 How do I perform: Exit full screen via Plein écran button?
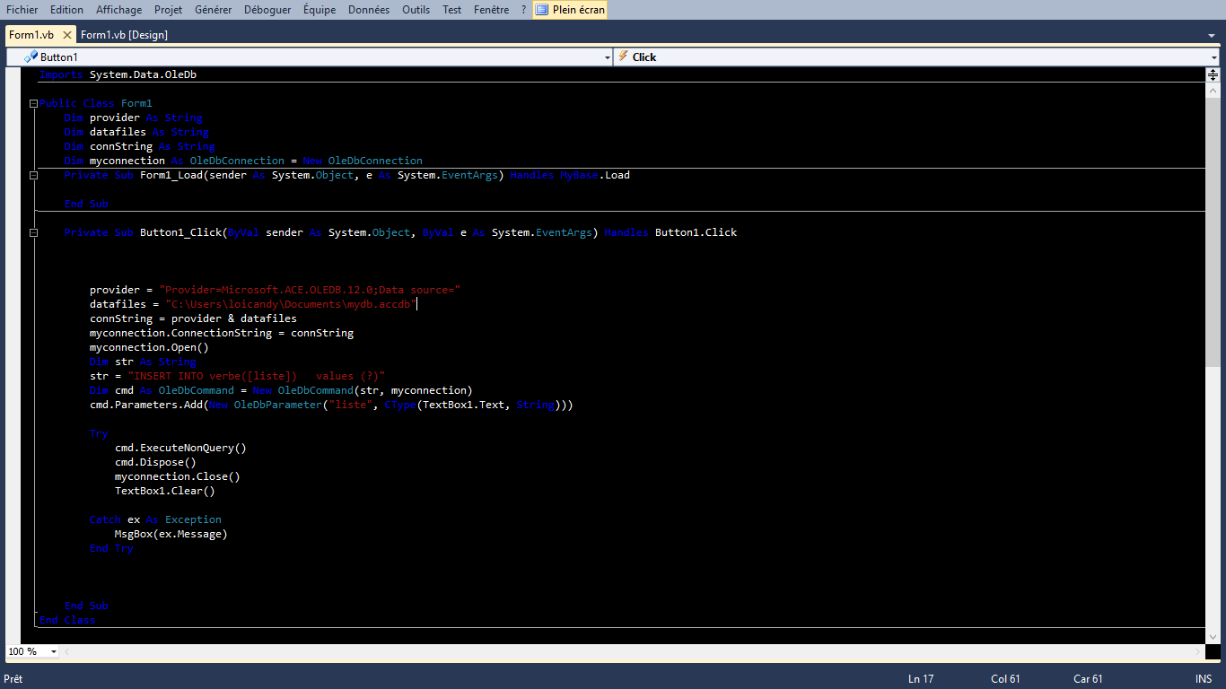pos(571,10)
